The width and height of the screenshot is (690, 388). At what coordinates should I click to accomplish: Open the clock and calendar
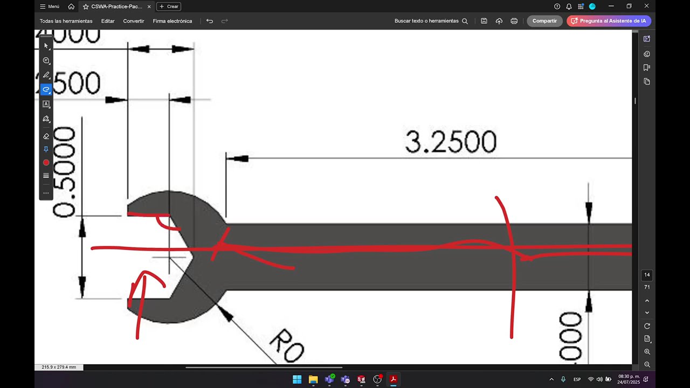(x=629, y=379)
